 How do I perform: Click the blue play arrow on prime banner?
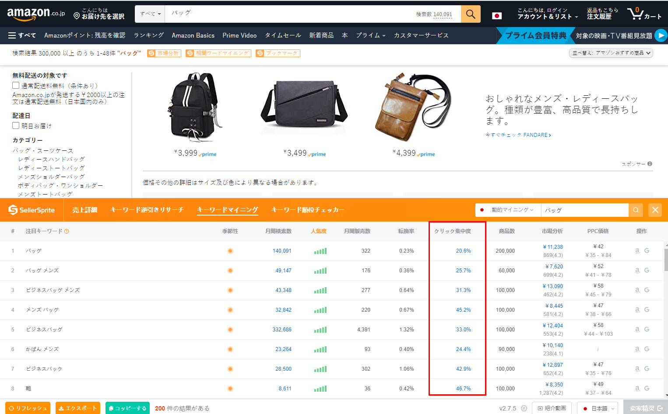click(661, 35)
